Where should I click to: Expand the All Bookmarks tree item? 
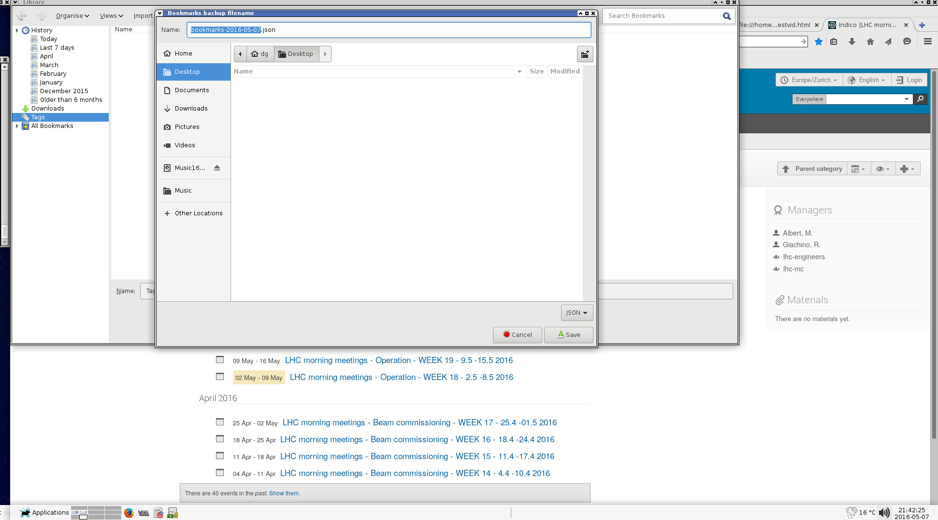(x=17, y=126)
